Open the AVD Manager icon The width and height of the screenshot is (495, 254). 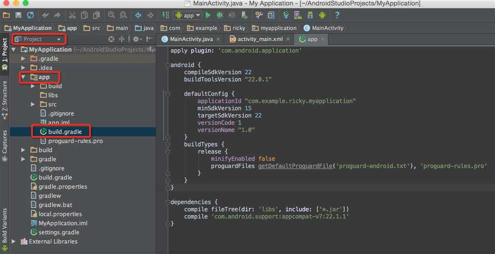tap(298, 15)
